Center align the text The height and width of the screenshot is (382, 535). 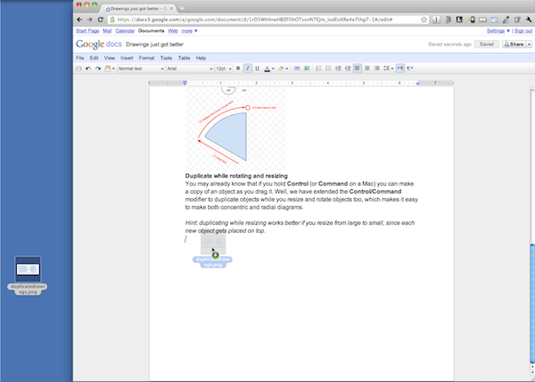point(367,68)
